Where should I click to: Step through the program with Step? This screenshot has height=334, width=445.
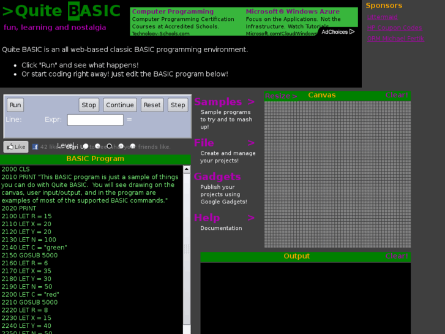point(178,105)
